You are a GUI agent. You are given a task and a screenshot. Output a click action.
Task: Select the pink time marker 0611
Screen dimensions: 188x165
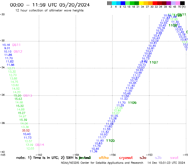[16, 45]
